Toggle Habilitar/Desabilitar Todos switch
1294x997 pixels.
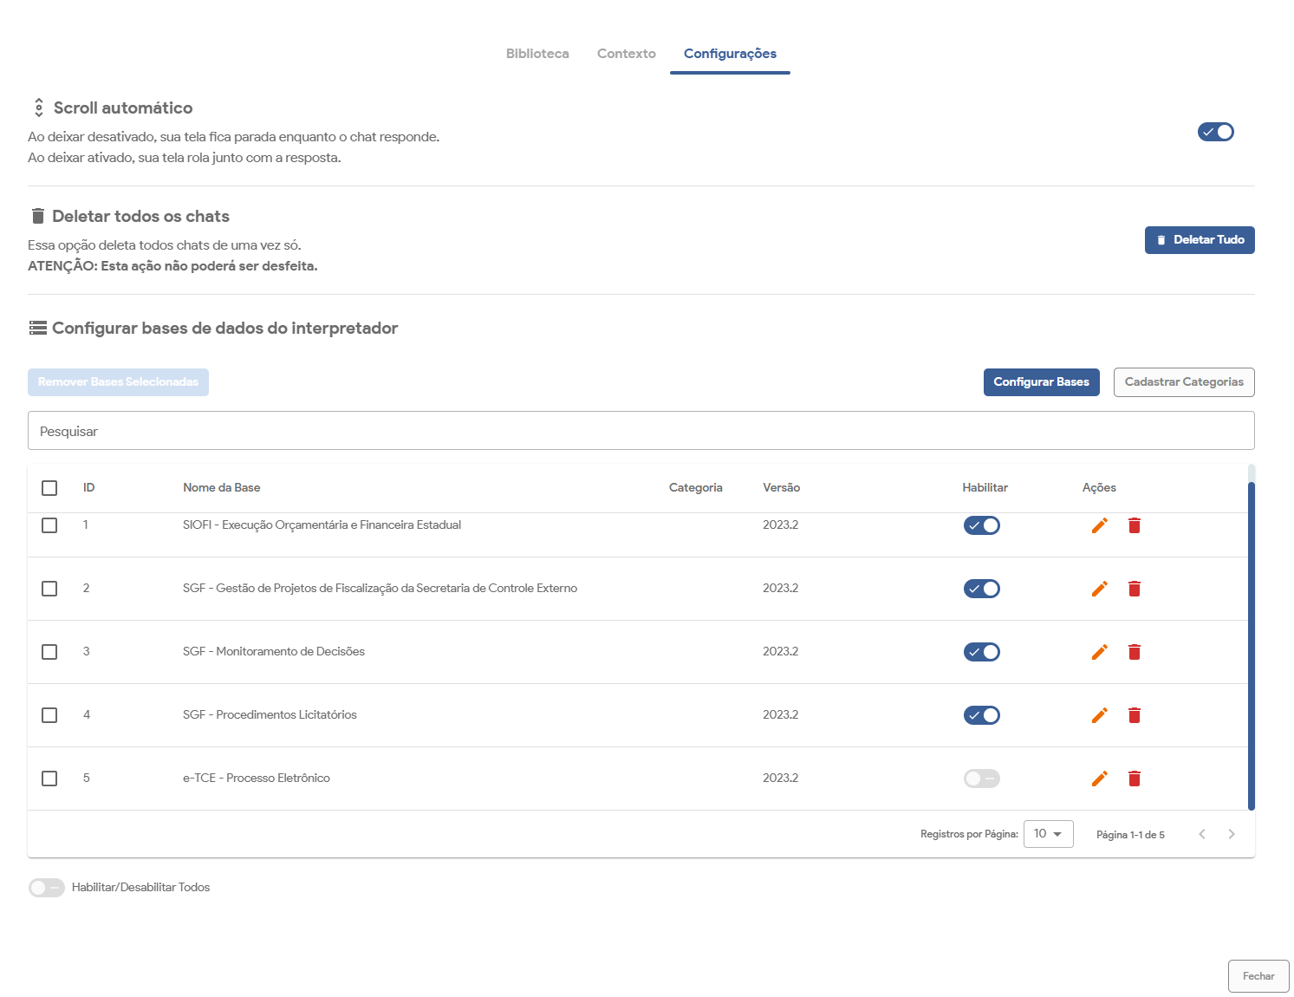47,888
